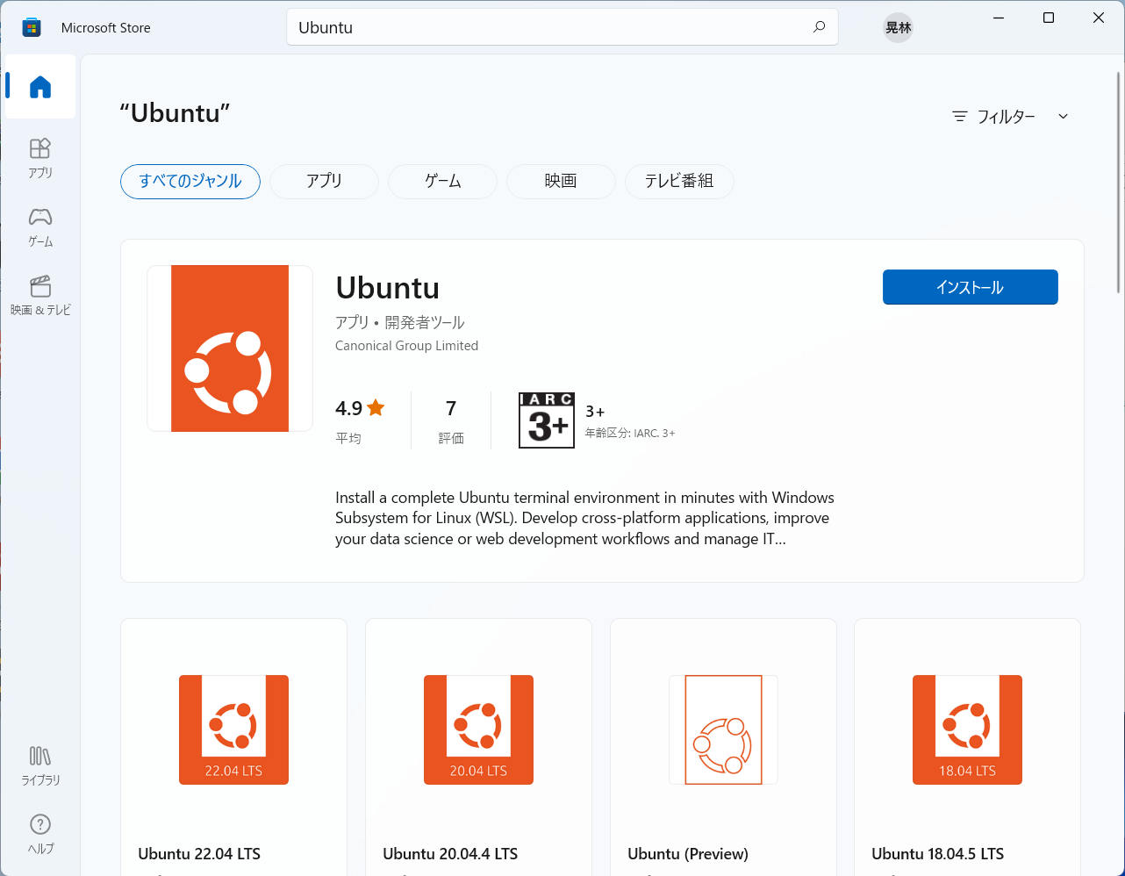
Task: Open the 映画 & テレビ sidebar section
Action: [x=40, y=295]
